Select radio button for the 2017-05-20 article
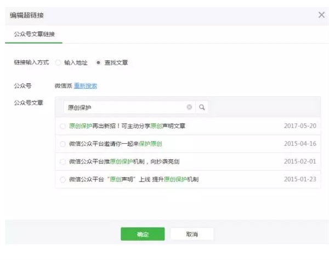The image size is (329, 260). (x=63, y=126)
